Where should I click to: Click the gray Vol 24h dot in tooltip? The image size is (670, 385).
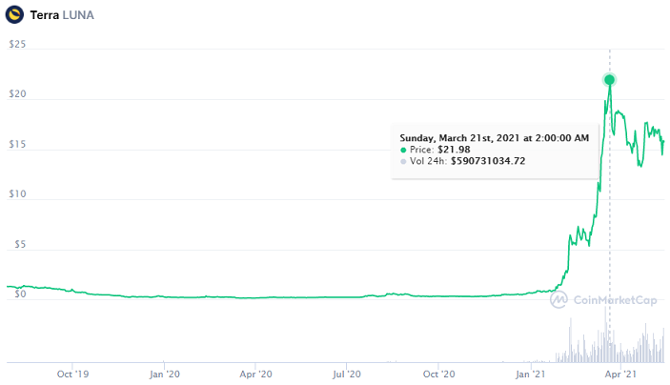403,161
